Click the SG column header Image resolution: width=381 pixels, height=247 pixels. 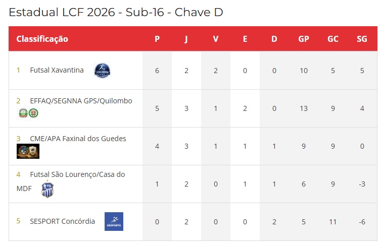click(362, 39)
